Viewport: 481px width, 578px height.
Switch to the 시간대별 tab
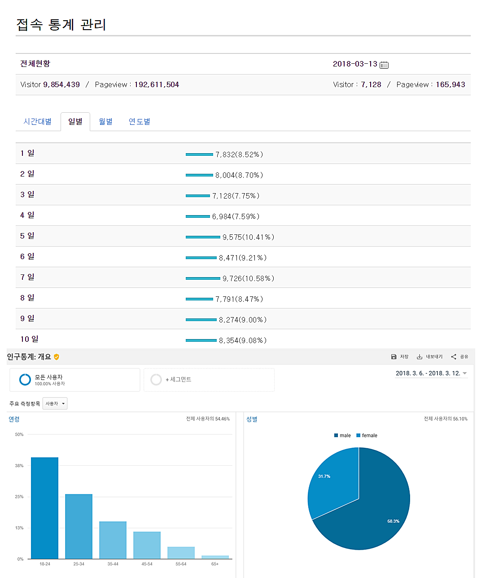(x=38, y=122)
